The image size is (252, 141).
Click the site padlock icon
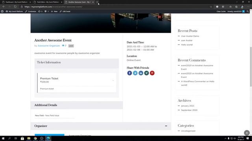(x=22, y=7)
